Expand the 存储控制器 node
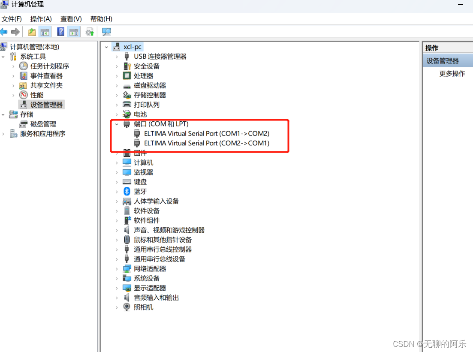Screen dimensions: 473x352 (x=117, y=95)
